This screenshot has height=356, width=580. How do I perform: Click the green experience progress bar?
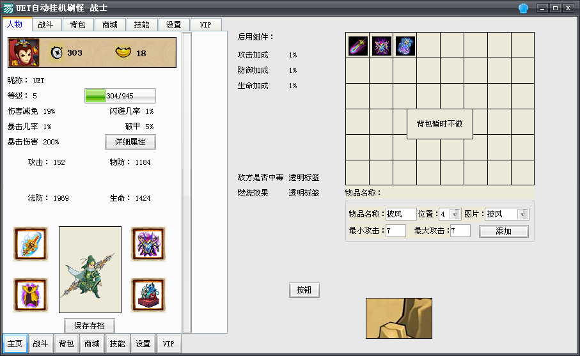(x=120, y=96)
